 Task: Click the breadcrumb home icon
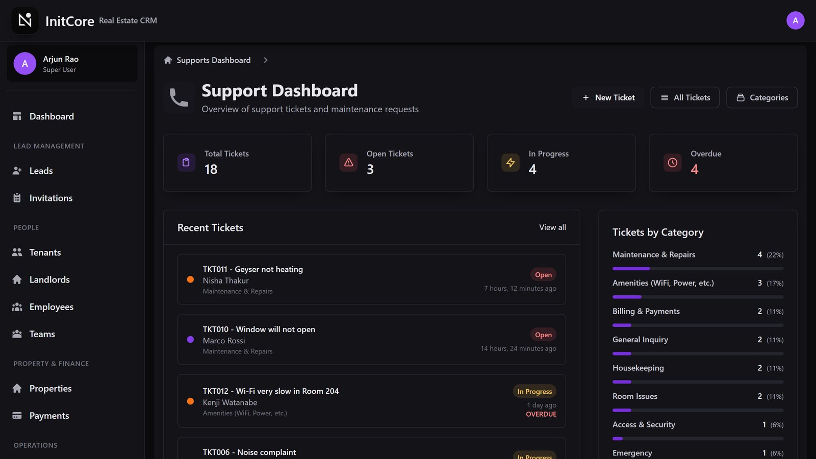point(168,60)
